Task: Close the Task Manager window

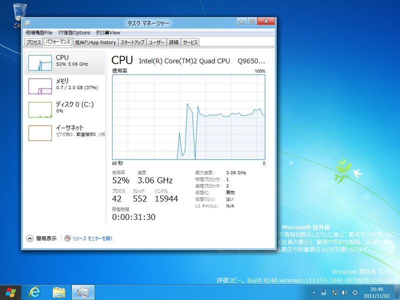Action: click(266, 21)
